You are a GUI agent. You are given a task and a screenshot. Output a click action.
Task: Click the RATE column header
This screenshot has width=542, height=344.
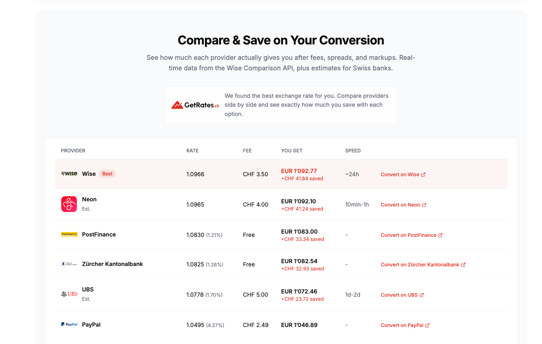[192, 150]
